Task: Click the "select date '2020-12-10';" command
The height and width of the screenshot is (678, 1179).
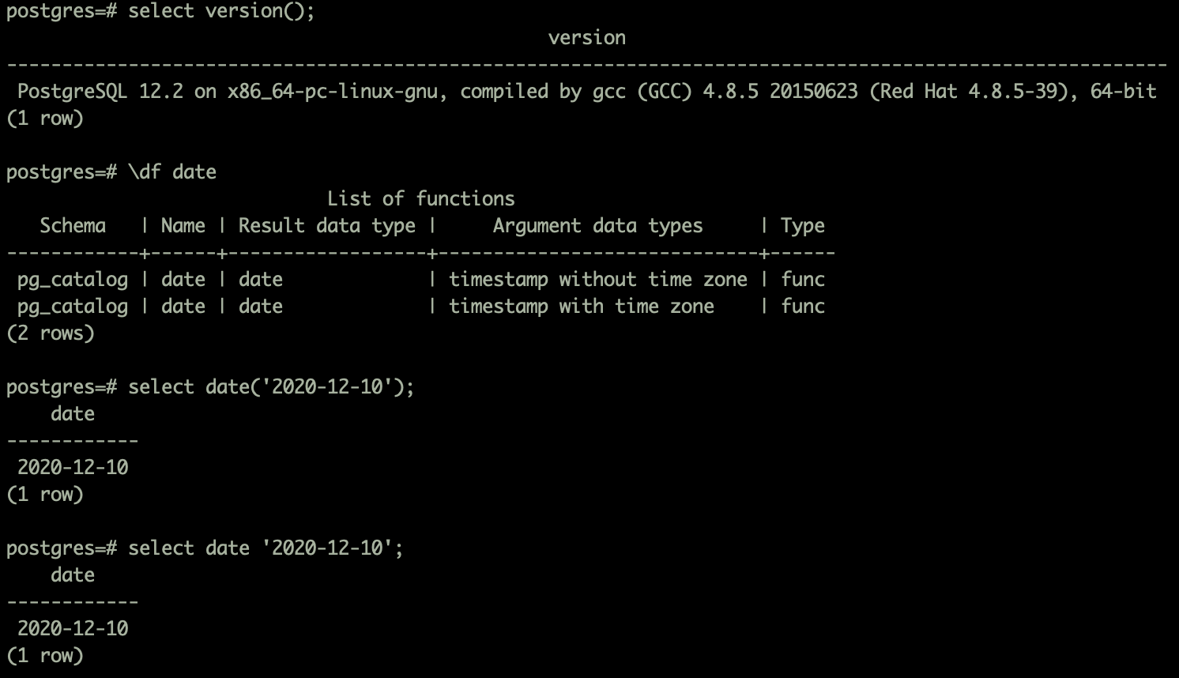Action: click(x=266, y=548)
